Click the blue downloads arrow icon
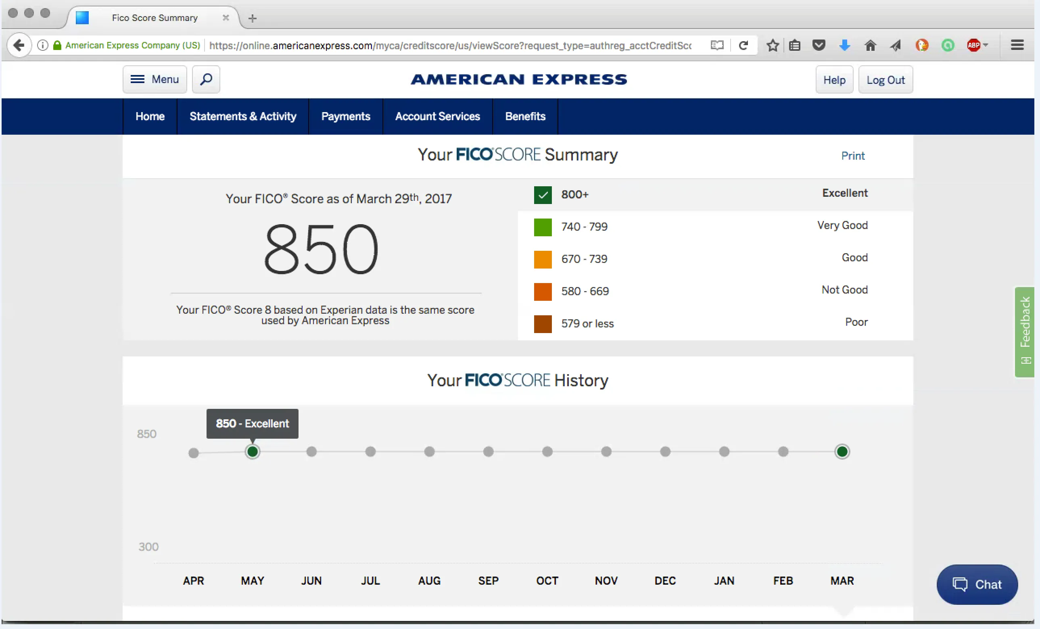Viewport: 1040px width, 629px height. tap(845, 45)
